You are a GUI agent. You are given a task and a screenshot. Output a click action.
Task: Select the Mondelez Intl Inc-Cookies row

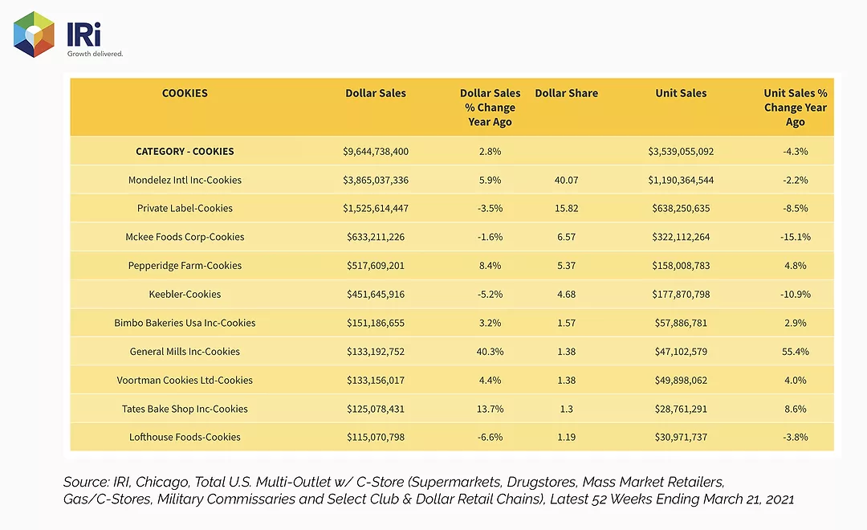click(452, 180)
